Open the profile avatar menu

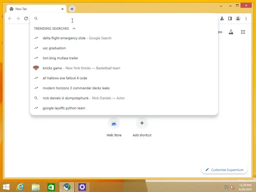tap(238, 18)
